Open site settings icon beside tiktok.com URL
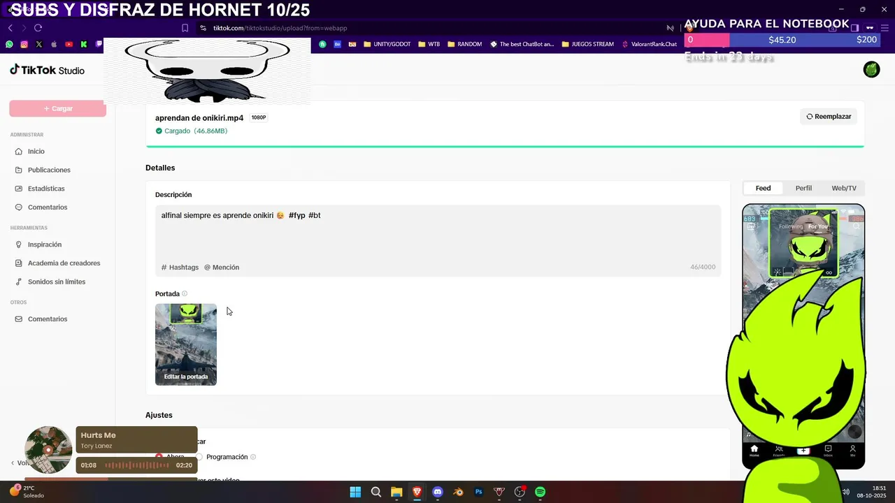 [203, 28]
